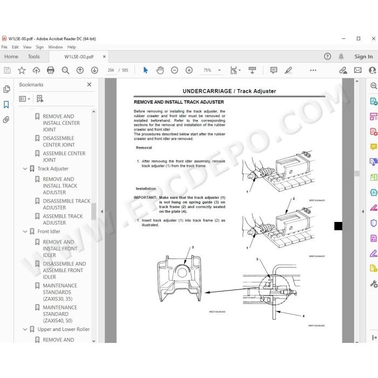
Task: Open the Fill & Sign pen tool
Action: pyautogui.click(x=373, y=254)
